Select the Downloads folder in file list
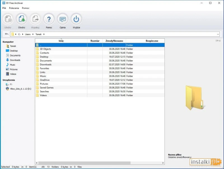224x169 pixels. point(46,64)
